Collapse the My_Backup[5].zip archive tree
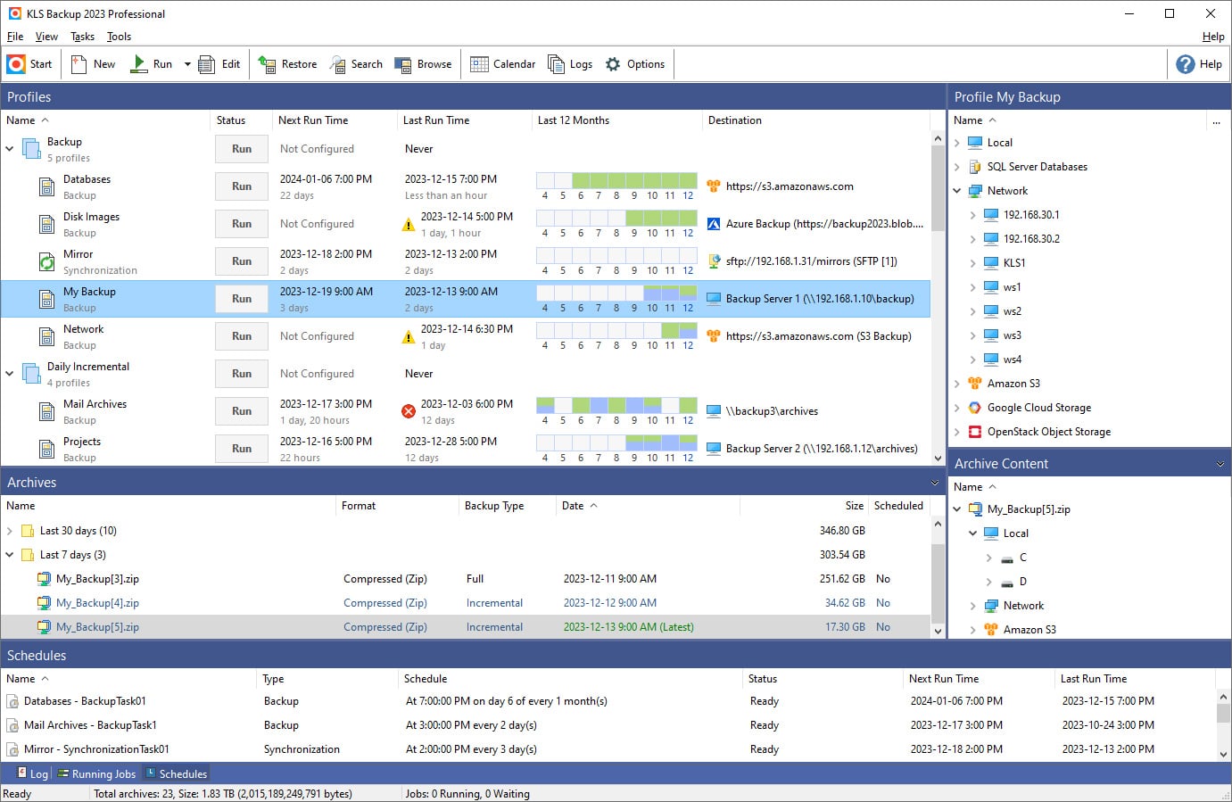 [x=956, y=508]
